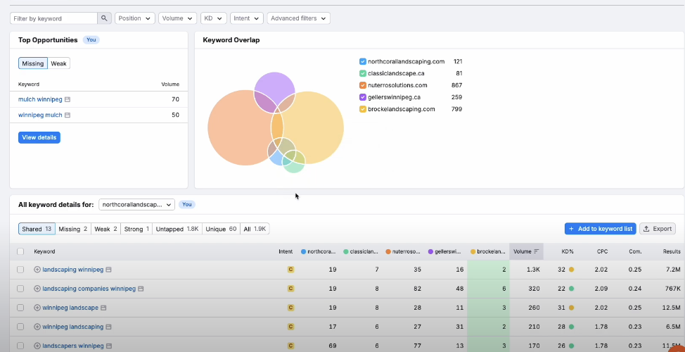
Task: Open SERP icon for landscaping companies winnipeg
Action: tap(141, 289)
